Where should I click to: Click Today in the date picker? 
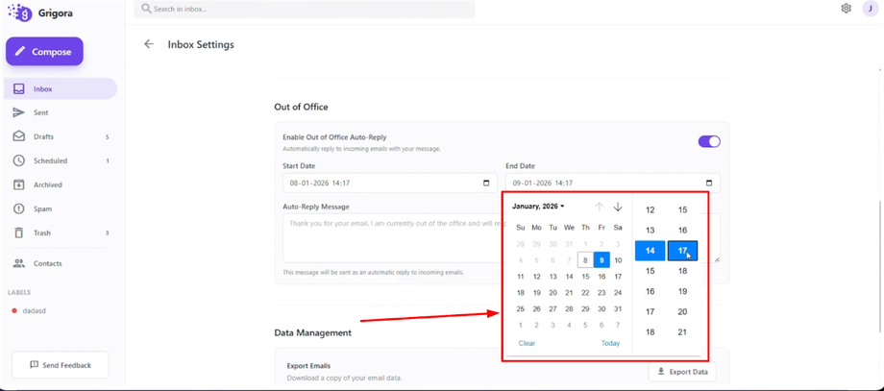(610, 343)
